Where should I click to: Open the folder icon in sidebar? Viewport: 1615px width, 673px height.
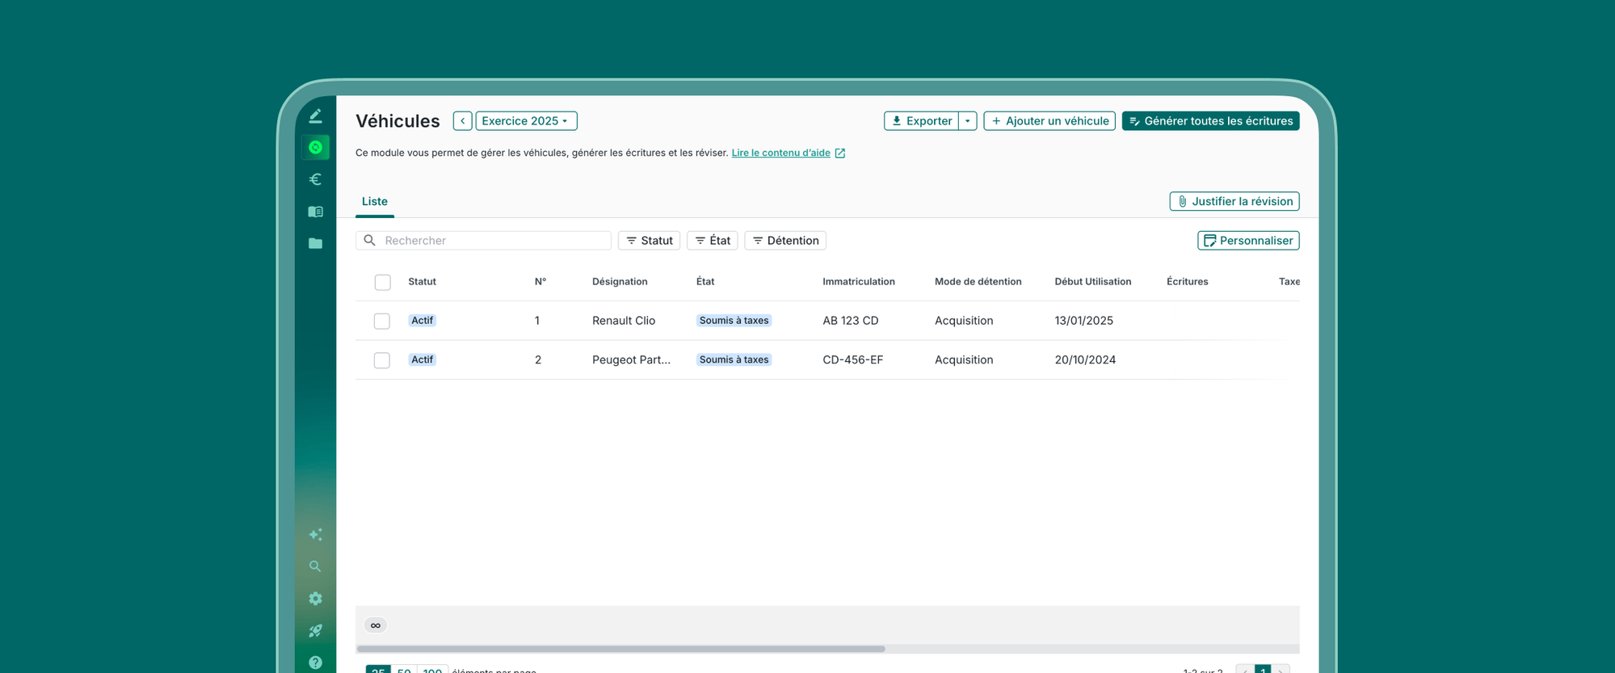(x=315, y=243)
